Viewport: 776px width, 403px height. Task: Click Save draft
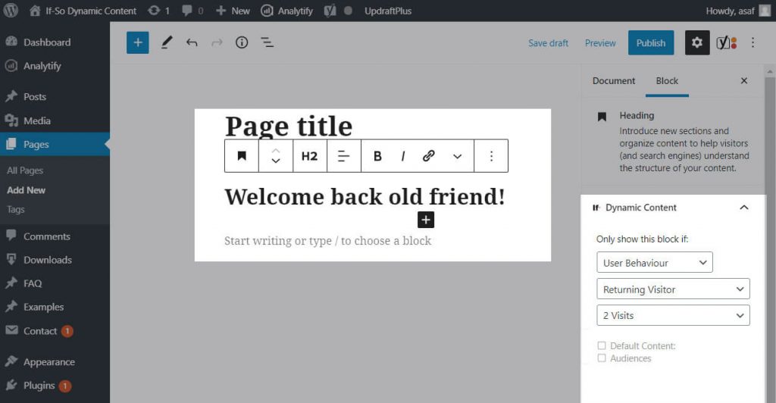[548, 43]
